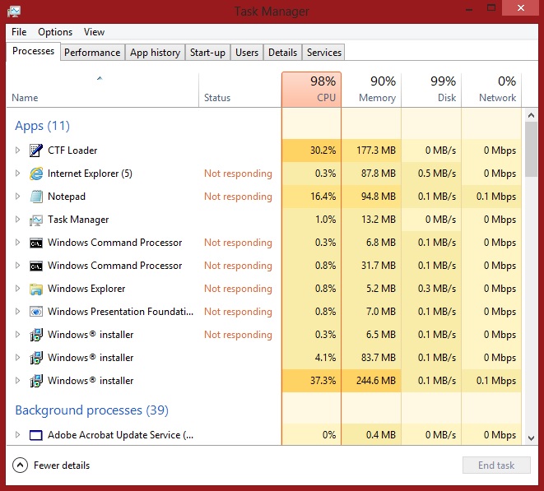Click the 244.6 MB memory value
544x491 pixels.
376,381
